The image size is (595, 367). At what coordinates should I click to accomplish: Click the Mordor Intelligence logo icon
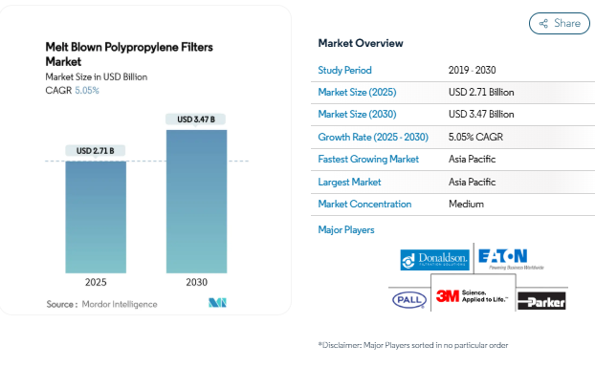(x=217, y=303)
